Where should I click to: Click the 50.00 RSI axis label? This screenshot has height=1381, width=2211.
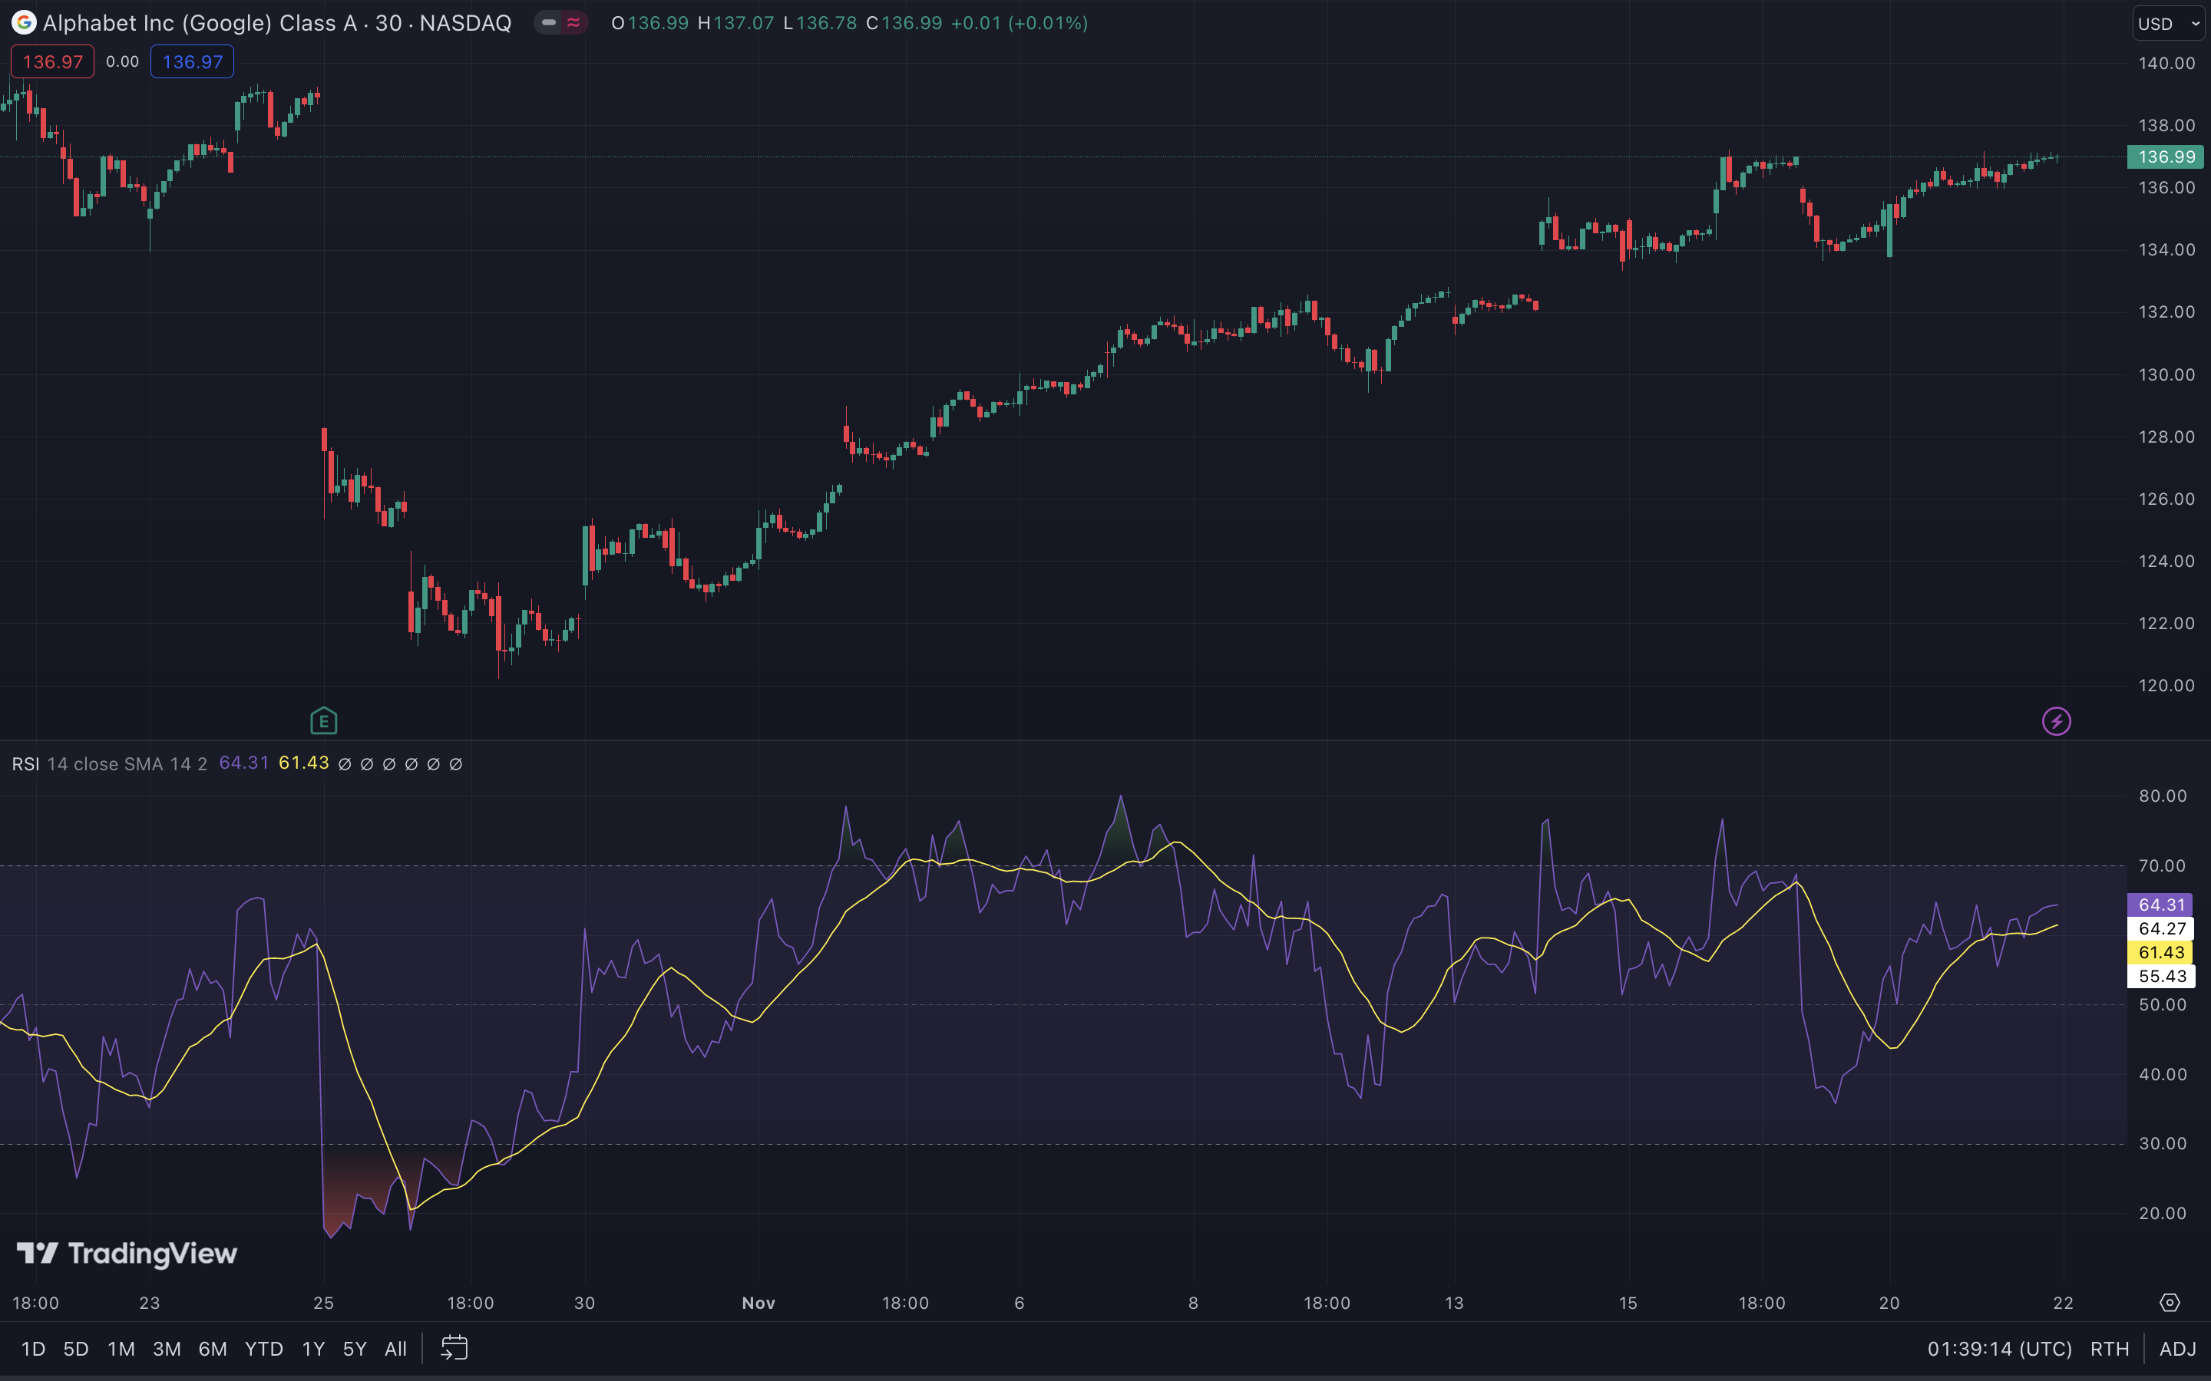coord(2163,1005)
